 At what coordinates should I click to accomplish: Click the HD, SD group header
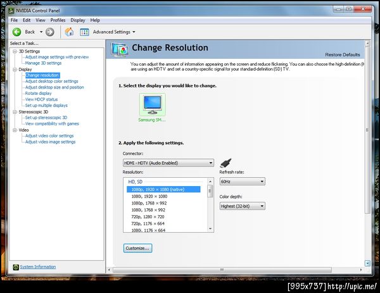pyautogui.click(x=136, y=182)
